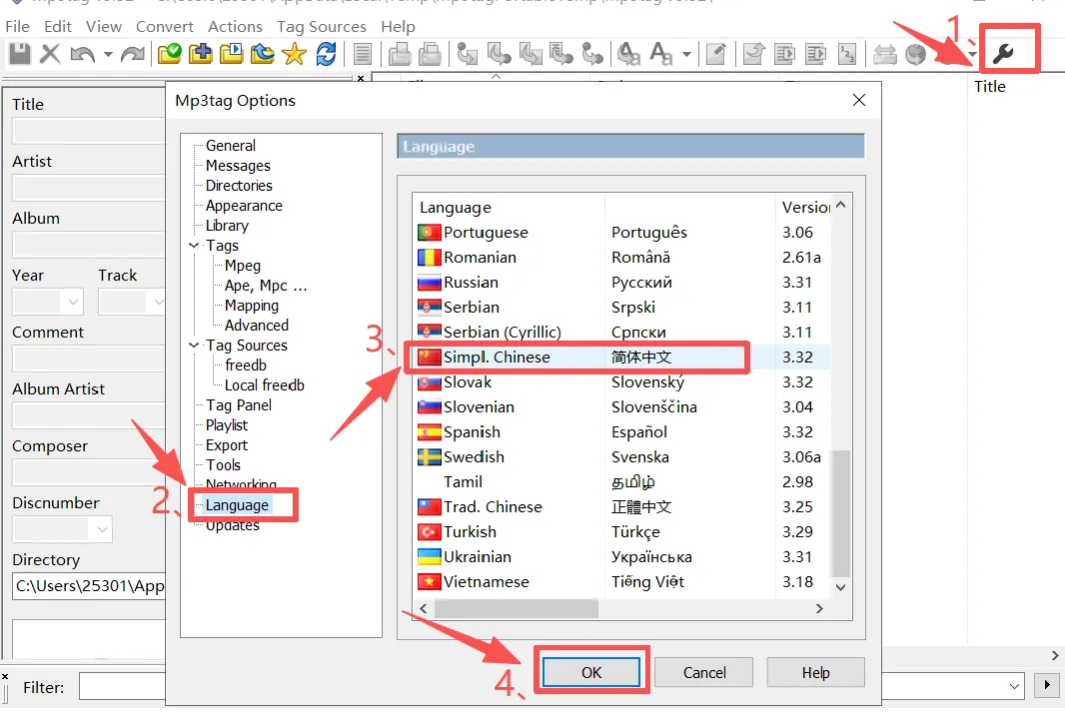Click the blue Refresh arrows icon
1065x728 pixels.
(326, 54)
